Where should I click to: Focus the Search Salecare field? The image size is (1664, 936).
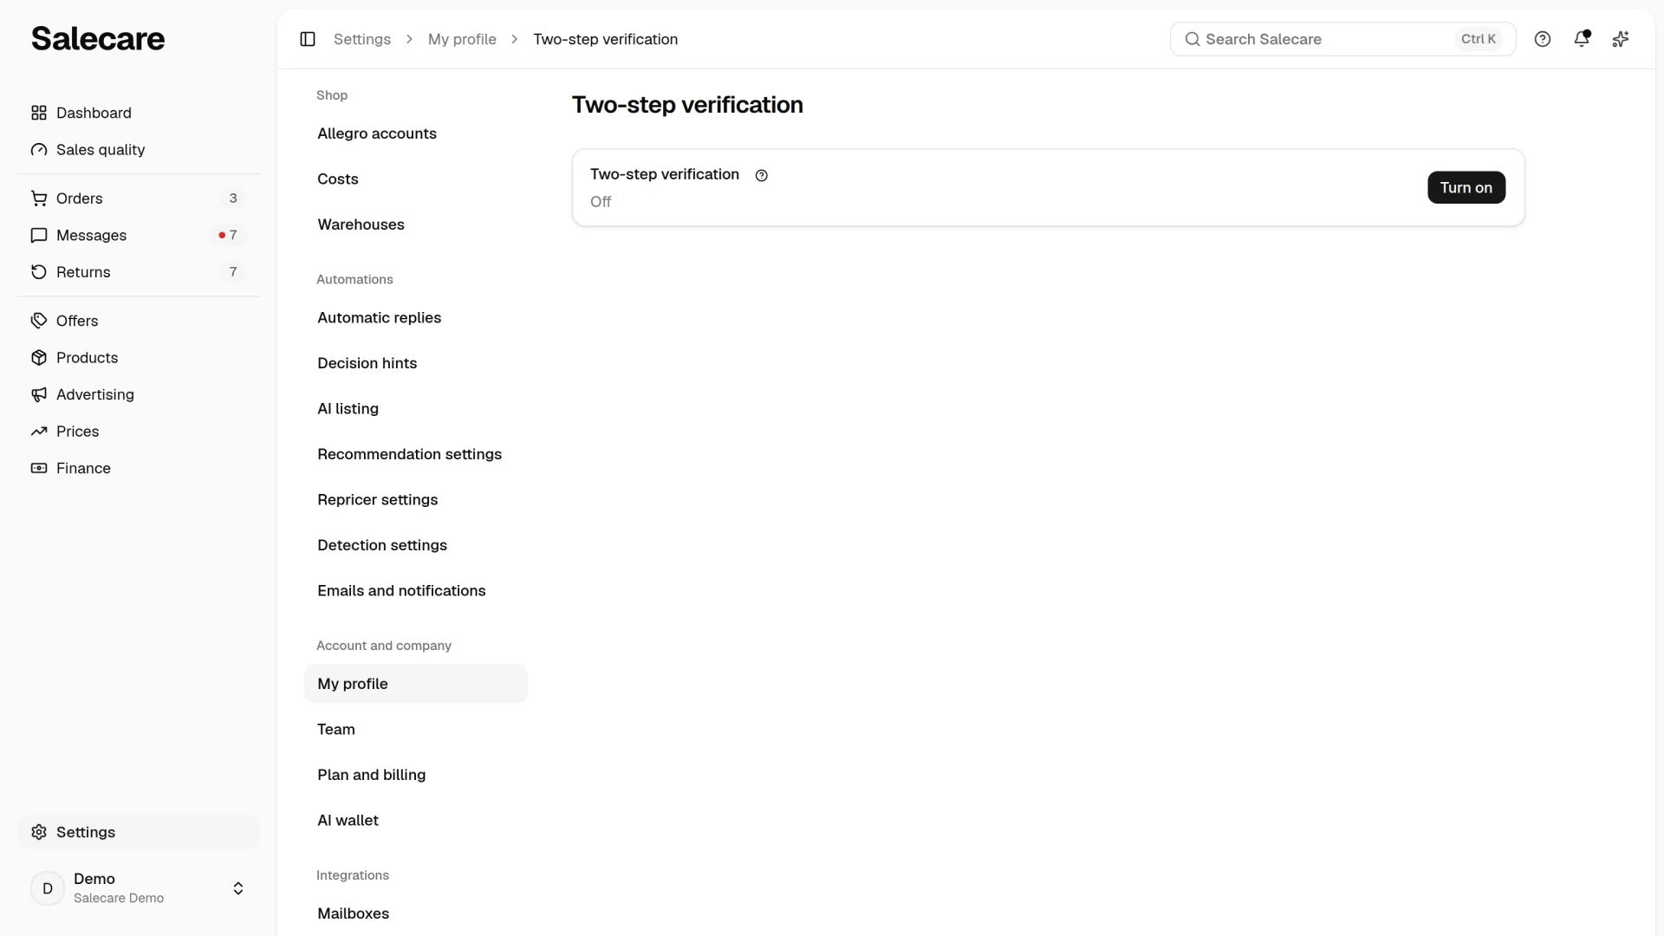click(1343, 39)
